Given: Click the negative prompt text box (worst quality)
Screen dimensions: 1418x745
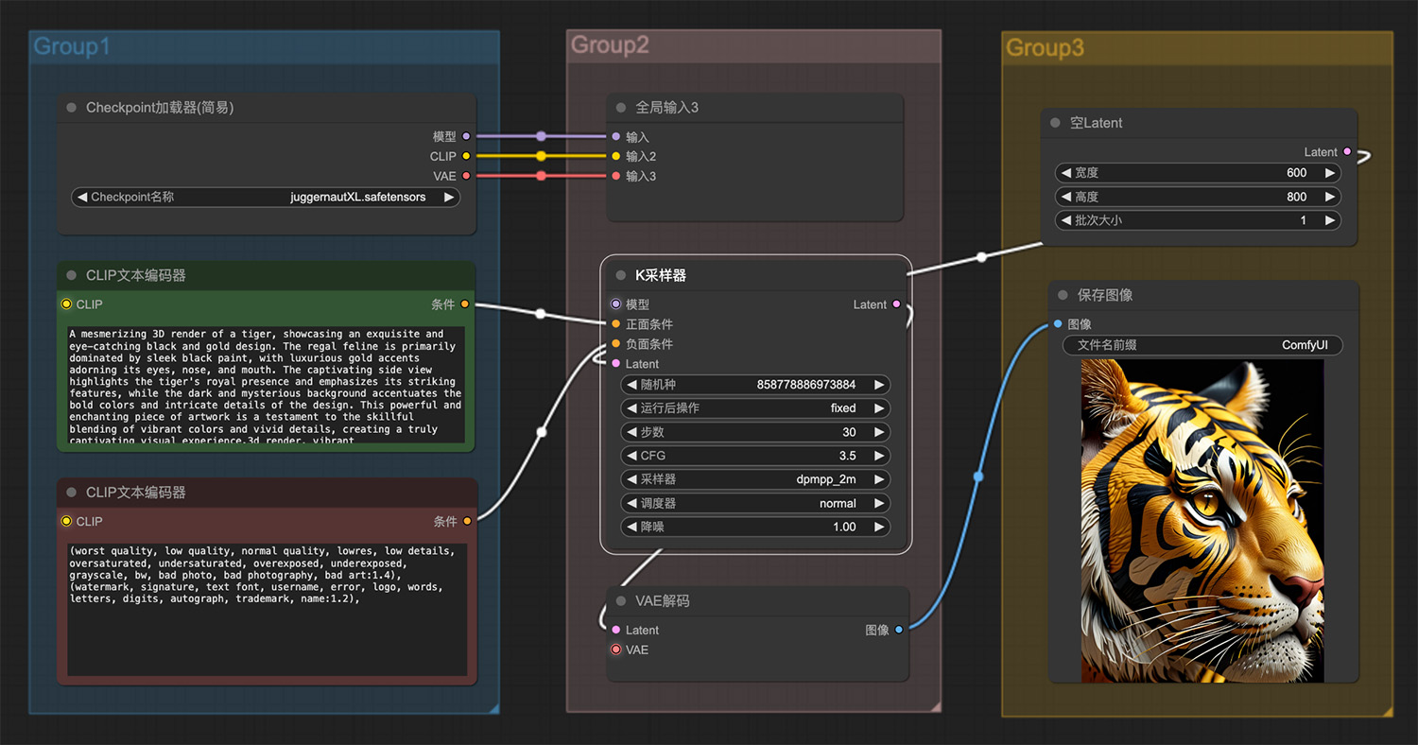Looking at the screenshot, I should tap(268, 609).
